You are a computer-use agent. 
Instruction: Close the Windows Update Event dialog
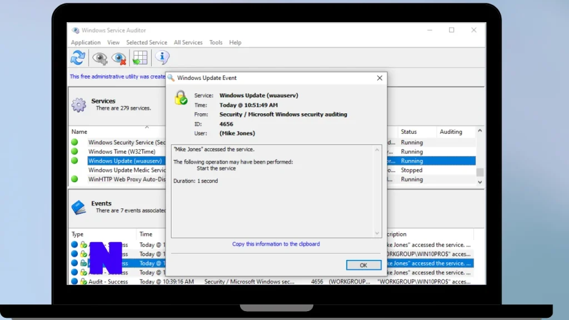click(x=380, y=78)
